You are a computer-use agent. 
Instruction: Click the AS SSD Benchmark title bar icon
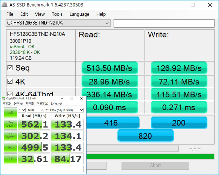click(4, 5)
